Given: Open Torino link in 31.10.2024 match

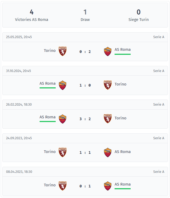Looking at the screenshot, I should (x=120, y=84).
